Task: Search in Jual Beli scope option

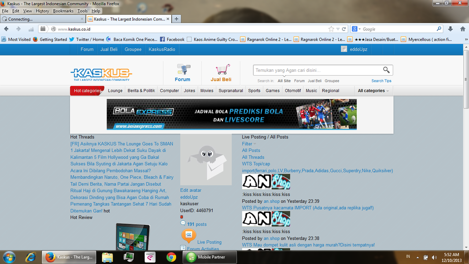Action: 315,81
